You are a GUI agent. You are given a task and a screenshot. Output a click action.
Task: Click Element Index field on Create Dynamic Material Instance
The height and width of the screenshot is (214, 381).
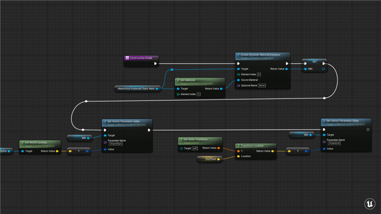coord(259,75)
